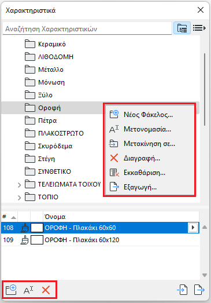This screenshot has width=211, height=303.
Task: Click the Πέτρα folder icon
Action: [30, 121]
